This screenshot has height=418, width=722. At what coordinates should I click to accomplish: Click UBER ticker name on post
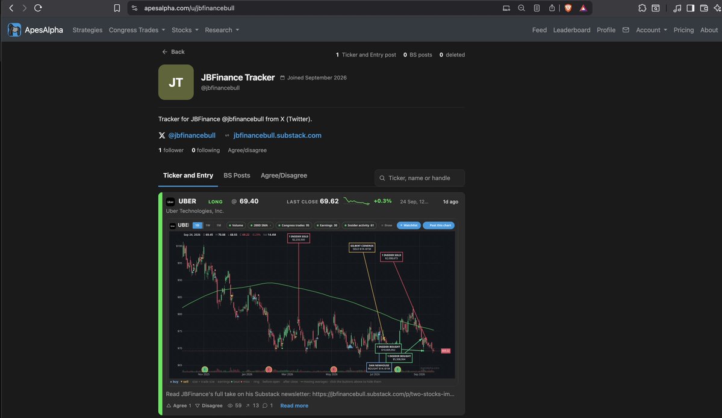pos(187,201)
